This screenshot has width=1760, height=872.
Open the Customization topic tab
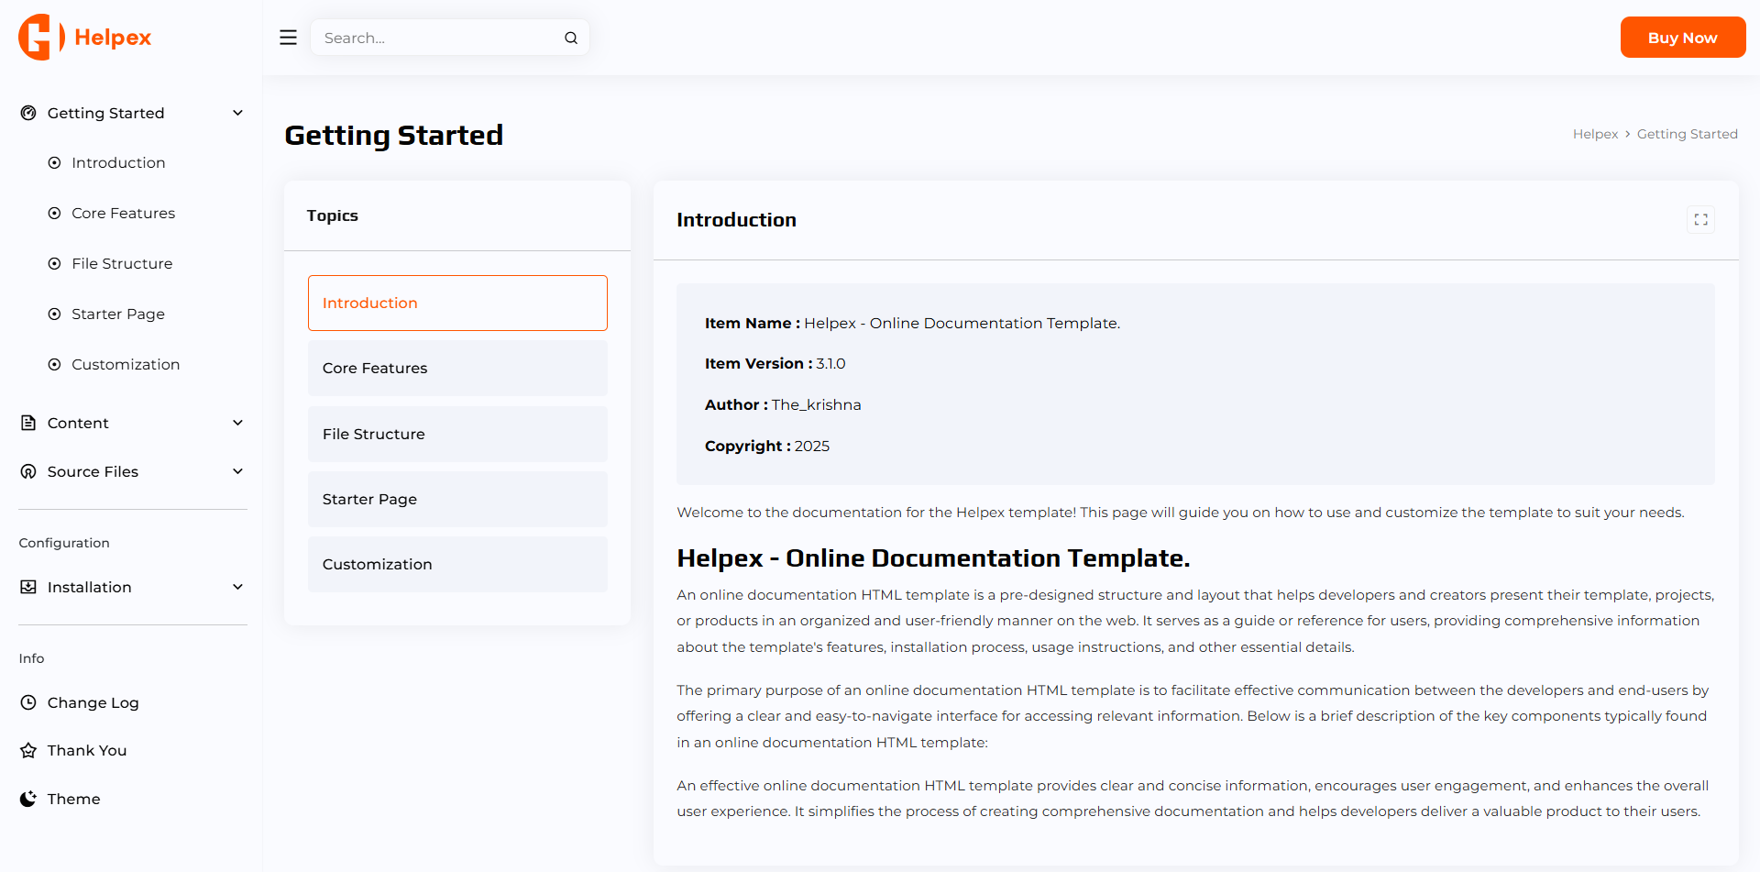(456, 564)
